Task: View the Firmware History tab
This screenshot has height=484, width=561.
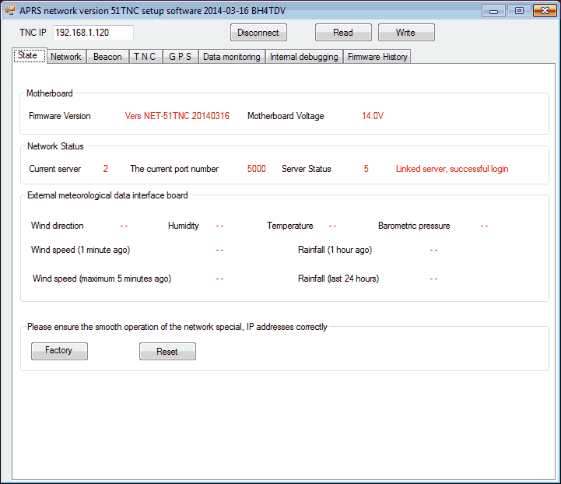Action: coord(377,57)
